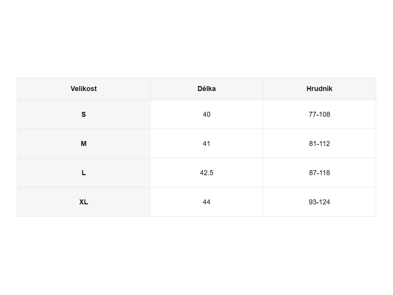Image resolution: width=393 pixels, height=295 pixels.
Task: Select the M size row label
Action: [83, 144]
